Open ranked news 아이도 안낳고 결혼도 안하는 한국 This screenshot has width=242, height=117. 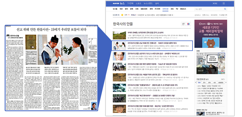(x=212, y=91)
